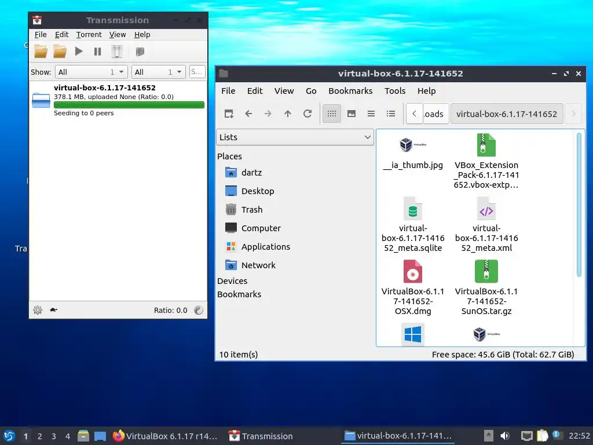Click the Downloads path button
Viewport: 593px width, 445px height.
(x=435, y=114)
